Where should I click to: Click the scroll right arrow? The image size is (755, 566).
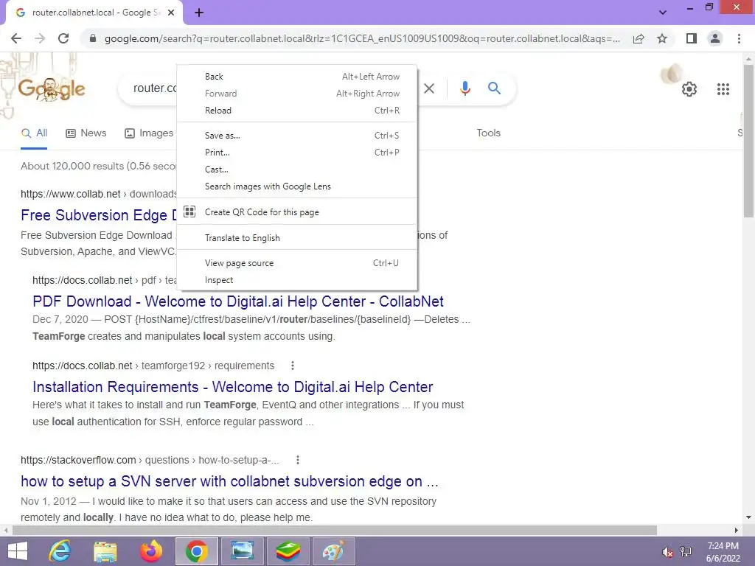point(737,531)
